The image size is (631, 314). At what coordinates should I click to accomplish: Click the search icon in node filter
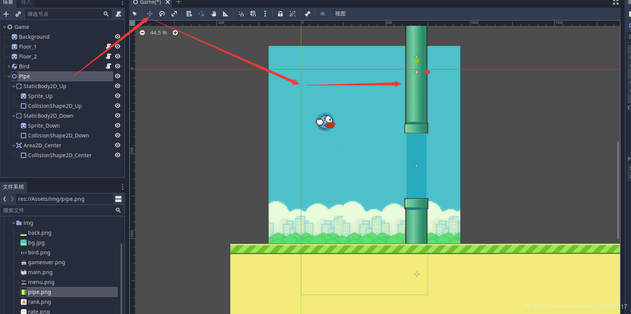click(x=106, y=14)
